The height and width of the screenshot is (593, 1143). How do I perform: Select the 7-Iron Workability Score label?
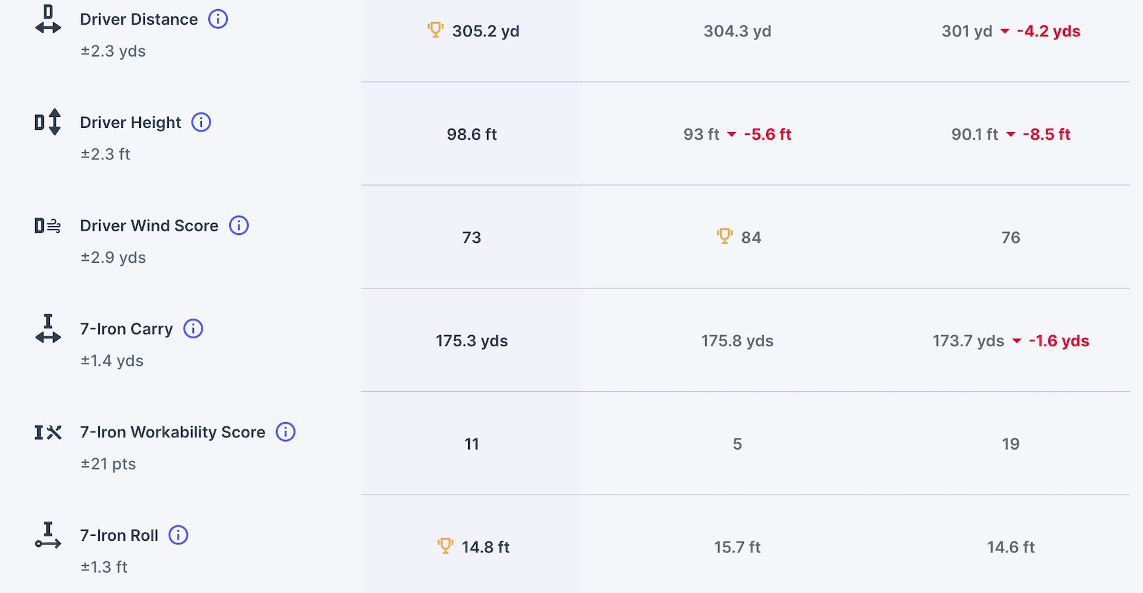coord(172,432)
